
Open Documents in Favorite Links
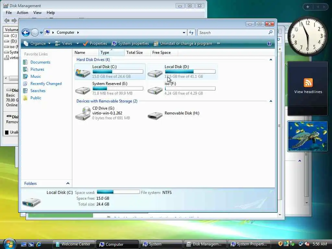[40, 62]
